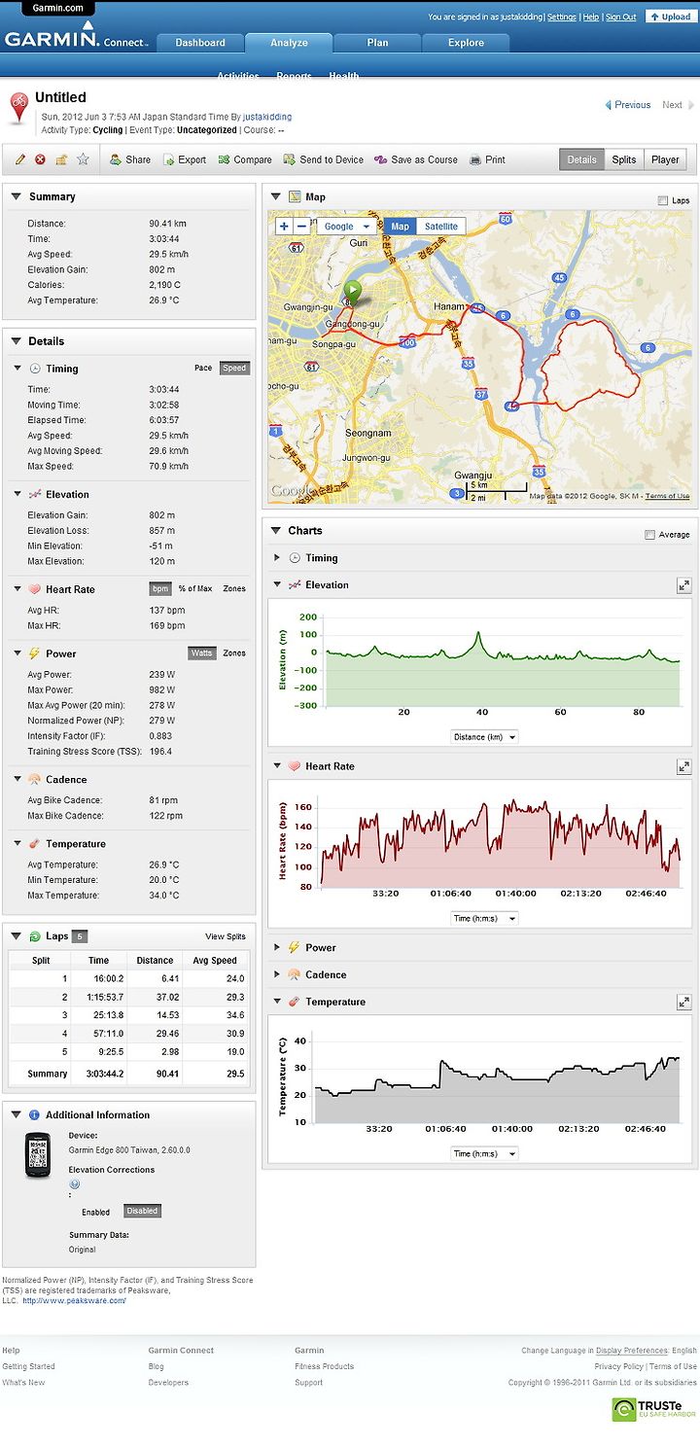Image resolution: width=700 pixels, height=1446 pixels.
Task: Open the Explore tab
Action: (466, 43)
